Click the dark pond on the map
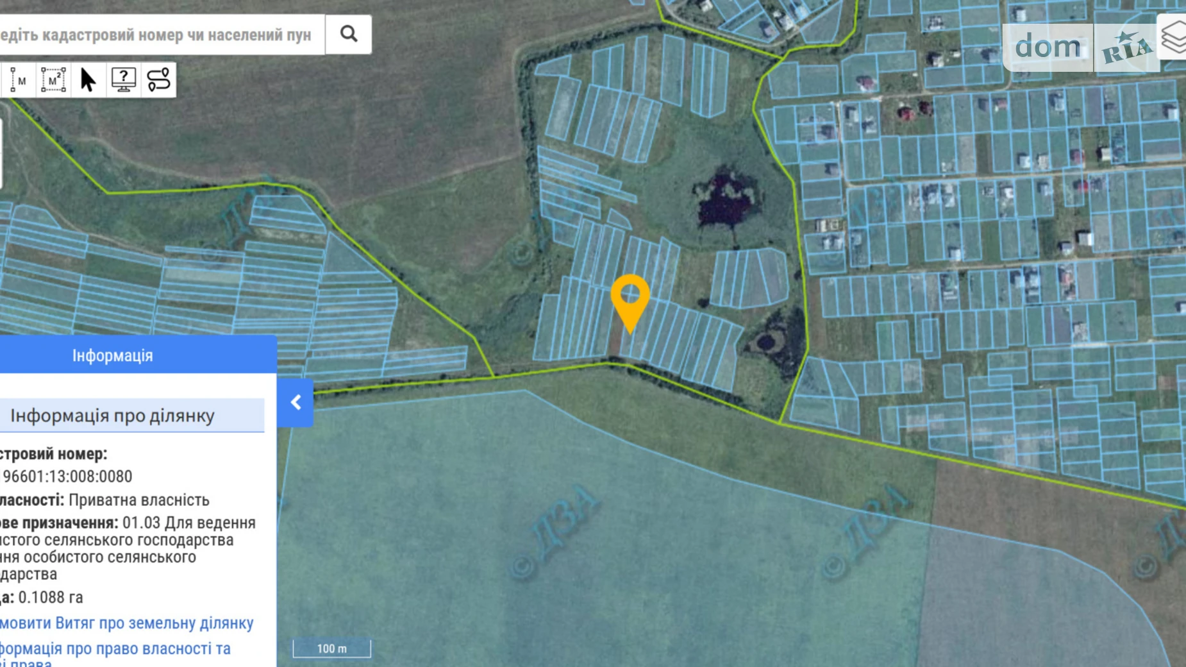 [726, 199]
